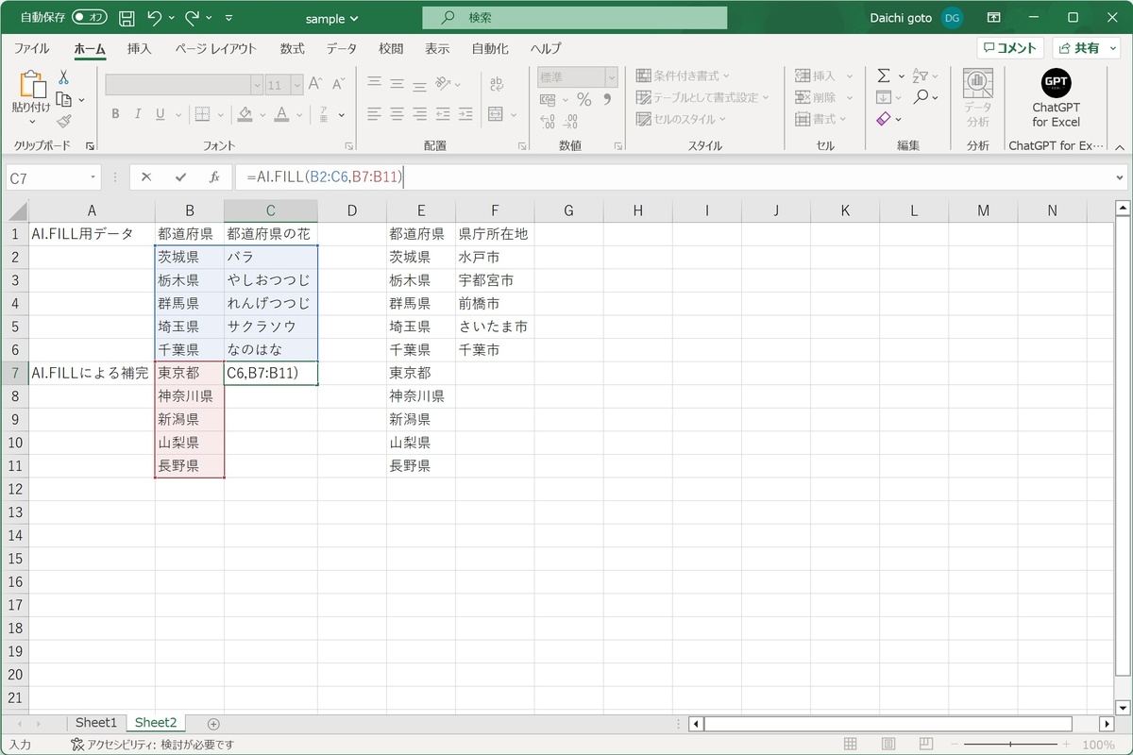1133x755 pixels.
Task: Open 条件付き書式 dropdown
Action: tap(685, 75)
